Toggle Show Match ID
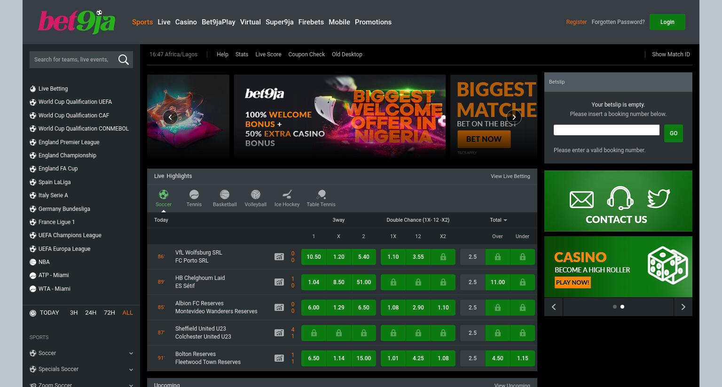This screenshot has height=387, width=722. (671, 54)
